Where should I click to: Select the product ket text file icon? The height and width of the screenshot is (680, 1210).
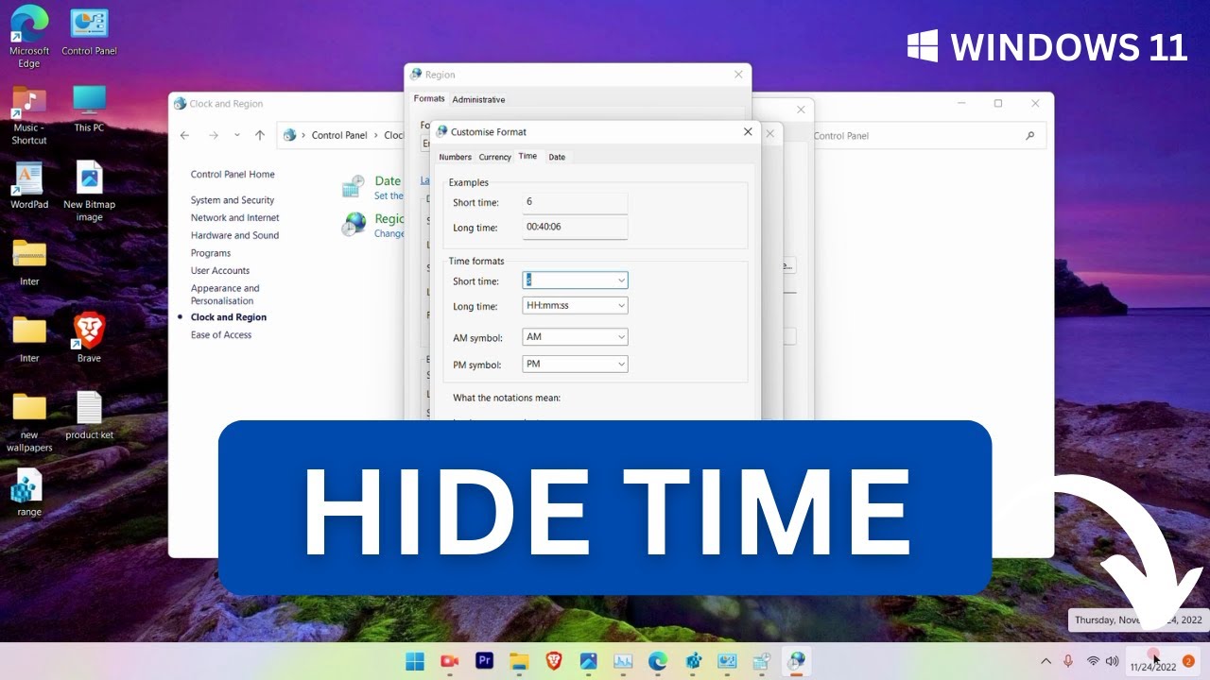click(x=89, y=416)
